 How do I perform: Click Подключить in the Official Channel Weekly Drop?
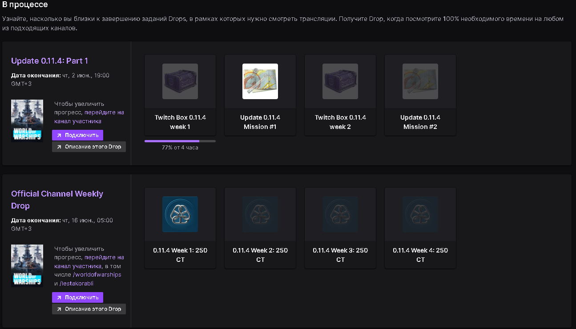[x=77, y=297]
